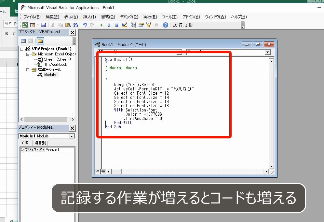
Task: Click code window horizontal scroll right arrow
Action: click(266, 171)
